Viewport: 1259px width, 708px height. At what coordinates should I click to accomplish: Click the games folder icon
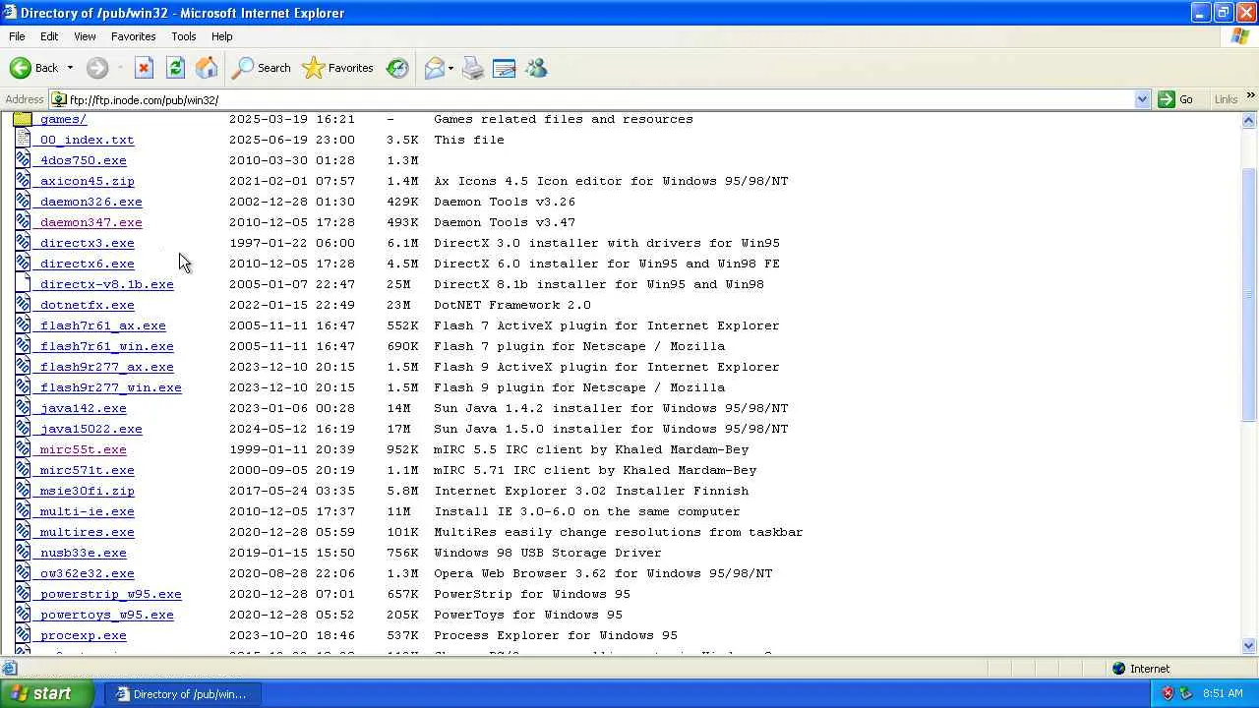23,119
